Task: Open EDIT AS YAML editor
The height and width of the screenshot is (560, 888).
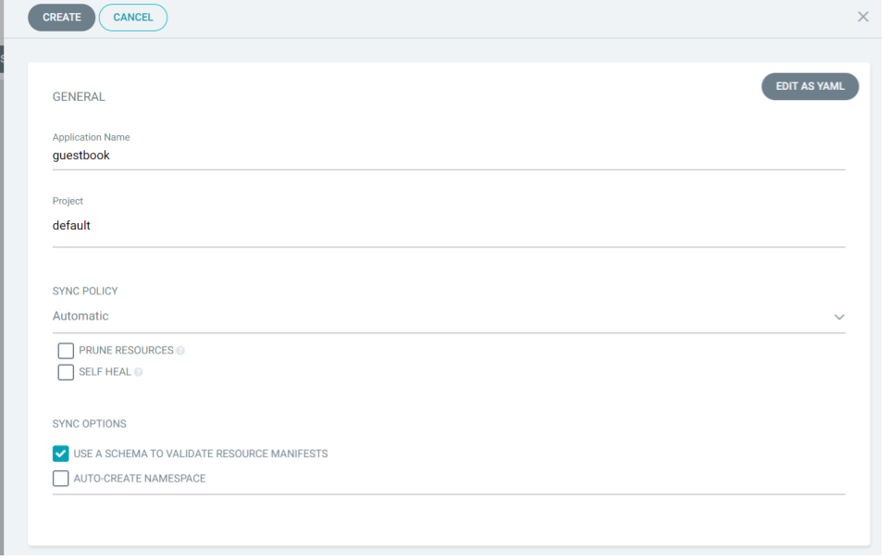Action: tap(810, 86)
